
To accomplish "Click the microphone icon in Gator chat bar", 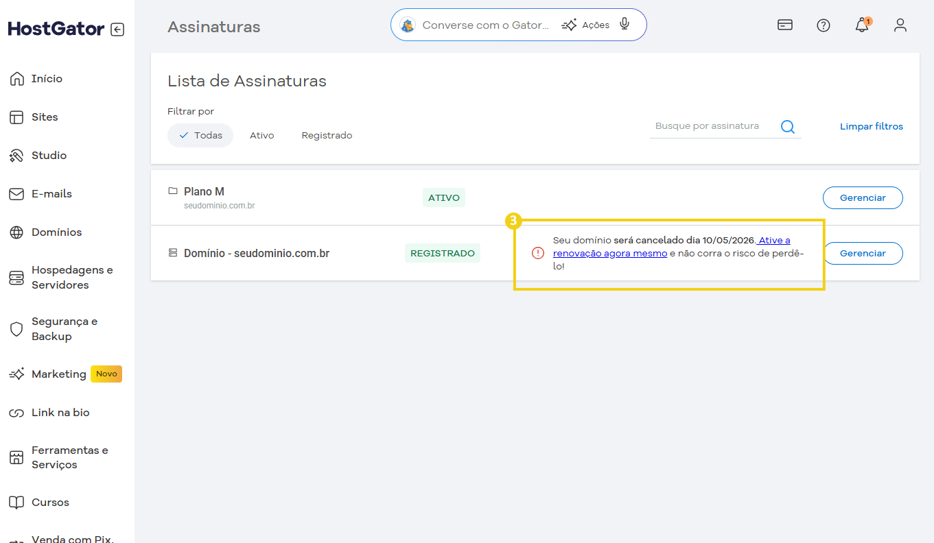I will click(624, 25).
